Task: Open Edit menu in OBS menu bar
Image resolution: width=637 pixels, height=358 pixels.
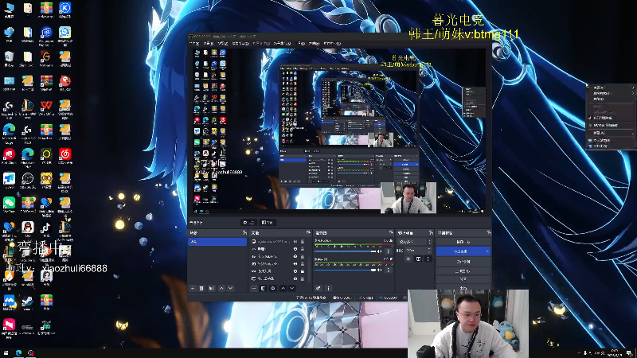Action: (209, 43)
